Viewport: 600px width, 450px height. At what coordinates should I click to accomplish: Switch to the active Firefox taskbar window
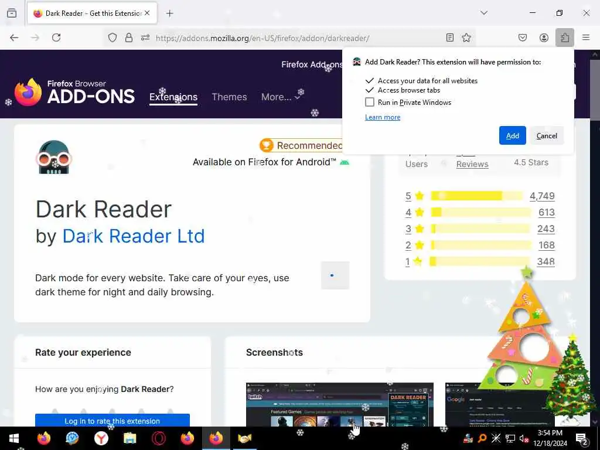pos(216,438)
